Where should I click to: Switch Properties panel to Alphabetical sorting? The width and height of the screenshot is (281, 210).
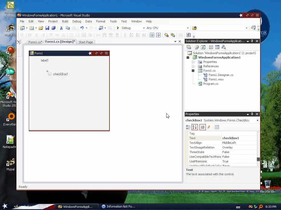pyautogui.click(x=195, y=127)
